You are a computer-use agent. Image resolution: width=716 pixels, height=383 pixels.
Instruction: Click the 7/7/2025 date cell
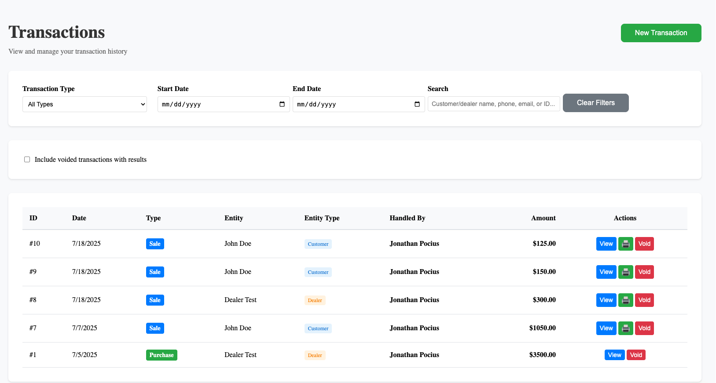tap(84, 328)
